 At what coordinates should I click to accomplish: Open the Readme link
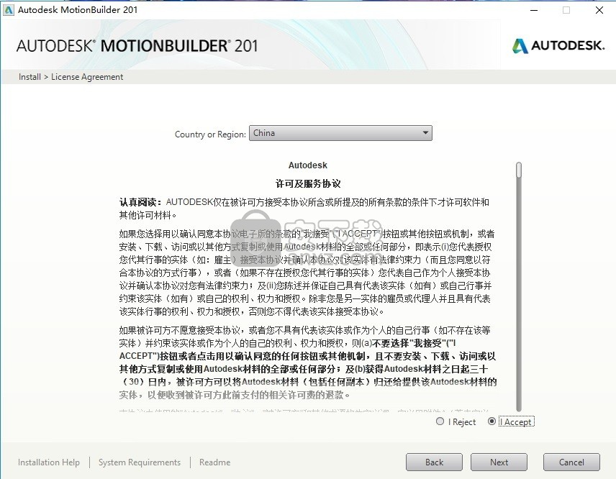(215, 462)
